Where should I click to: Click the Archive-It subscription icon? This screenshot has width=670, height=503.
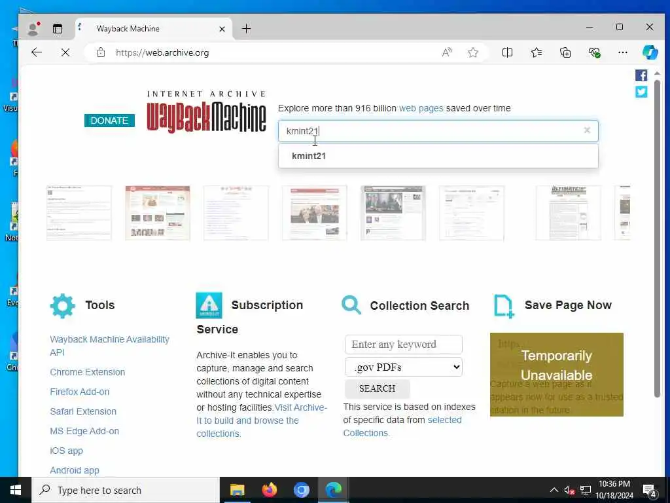tap(209, 305)
